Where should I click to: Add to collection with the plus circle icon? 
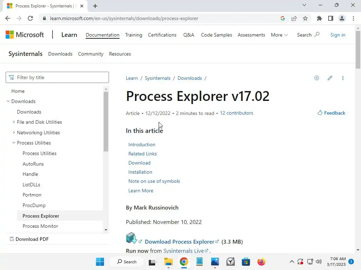point(317,78)
